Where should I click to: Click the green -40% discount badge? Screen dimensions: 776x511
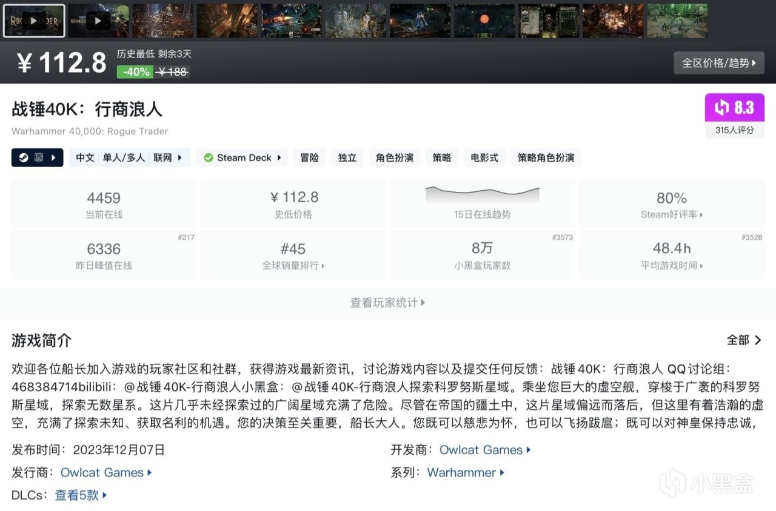136,72
